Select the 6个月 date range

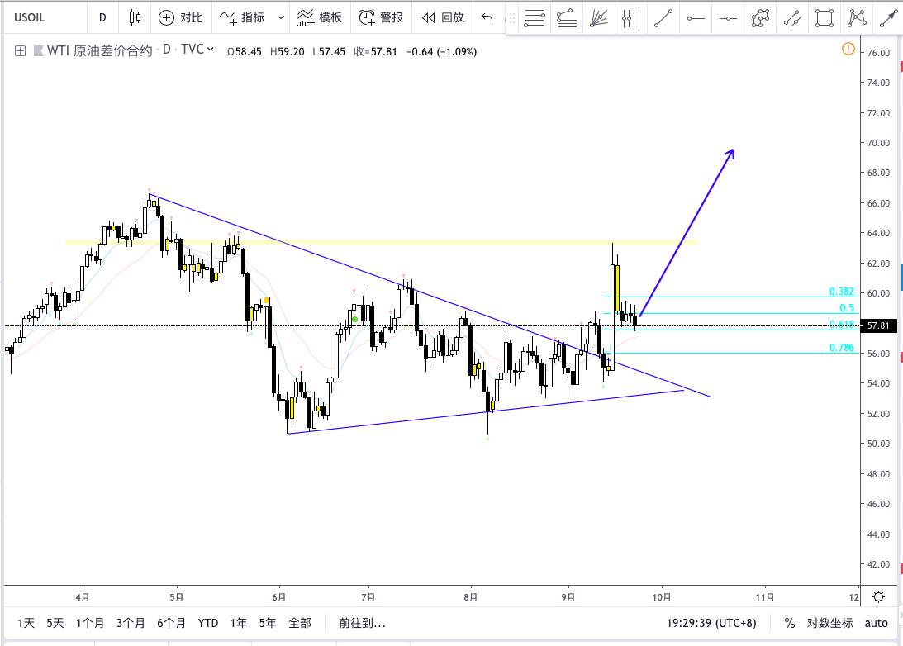coord(171,623)
